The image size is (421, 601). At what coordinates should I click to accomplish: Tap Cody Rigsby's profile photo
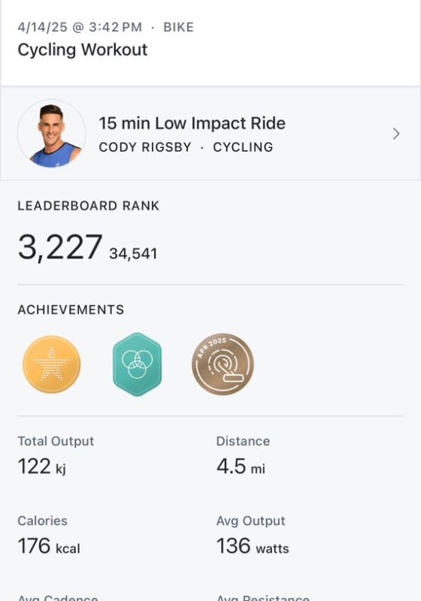[x=52, y=134]
